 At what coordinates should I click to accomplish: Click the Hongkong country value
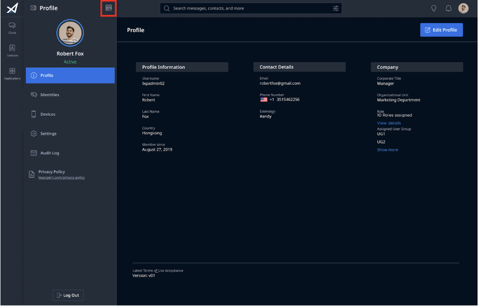point(152,133)
